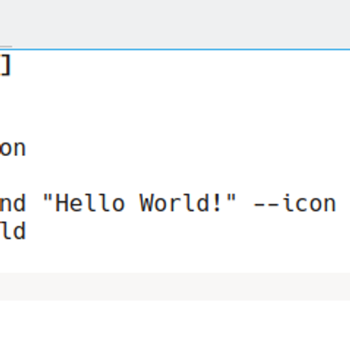
Task: Click the white area below gray row
Action: pos(175,325)
